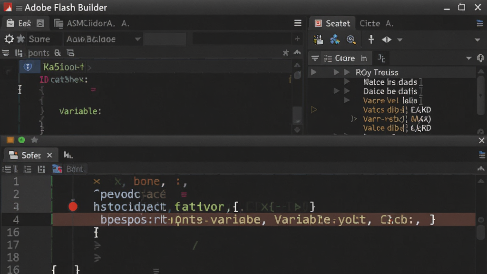Click the left-right arrows icon
This screenshot has width=487, height=274.
387,39
